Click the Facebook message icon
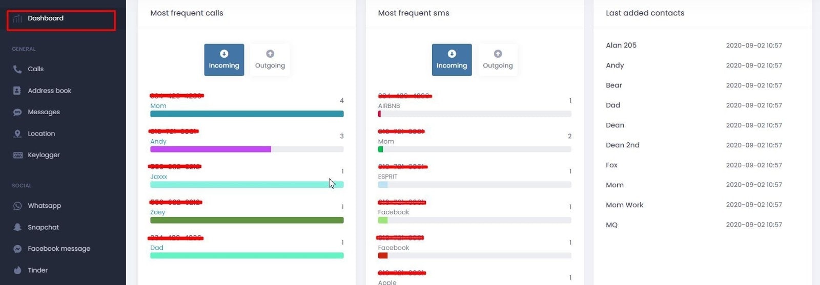The image size is (820, 285). (17, 249)
